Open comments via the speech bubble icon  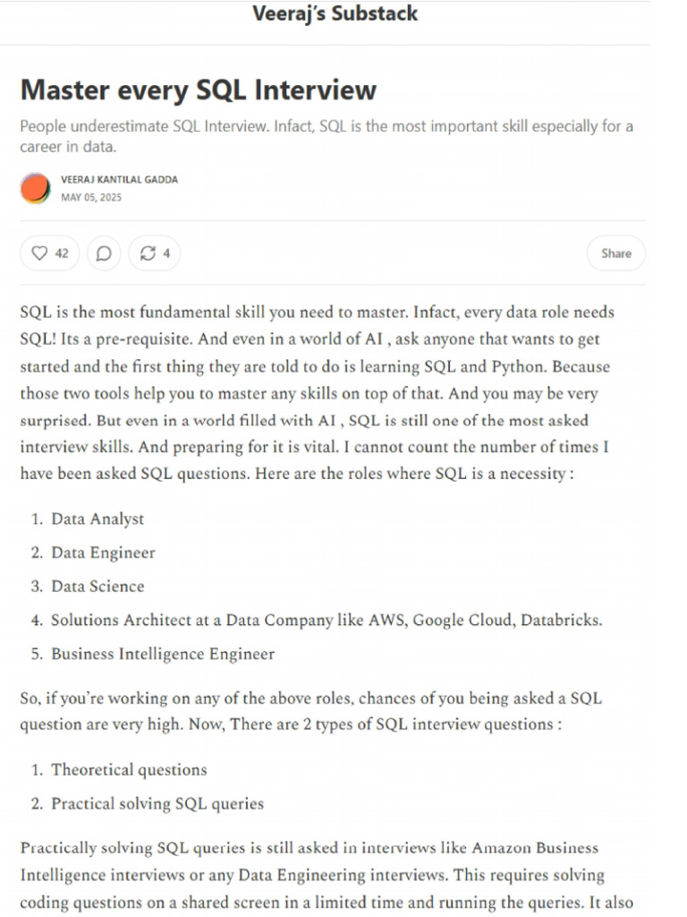click(104, 253)
